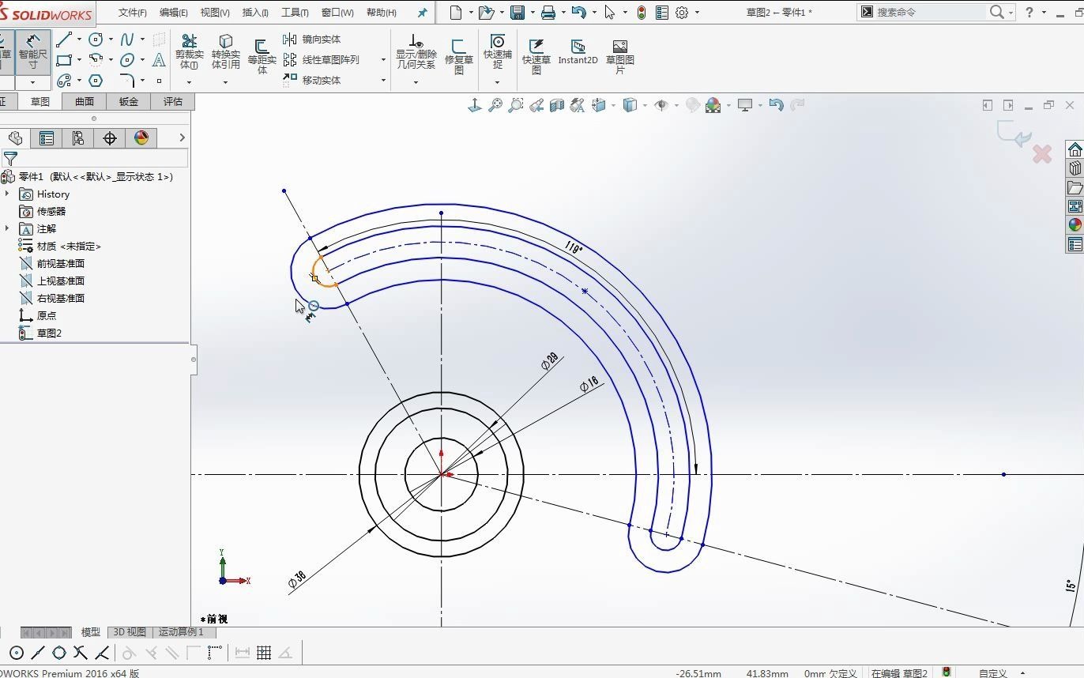1084x678 pixels.
Task: Select the Circle sketch tool
Action: (96, 39)
